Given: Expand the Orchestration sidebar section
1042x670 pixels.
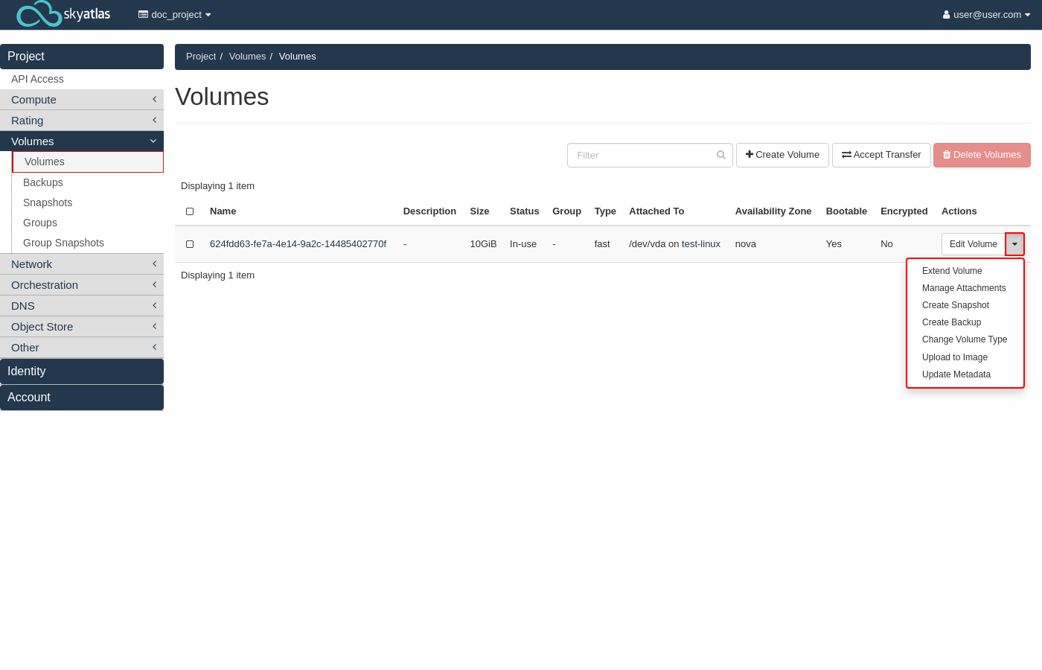Looking at the screenshot, I should (82, 285).
